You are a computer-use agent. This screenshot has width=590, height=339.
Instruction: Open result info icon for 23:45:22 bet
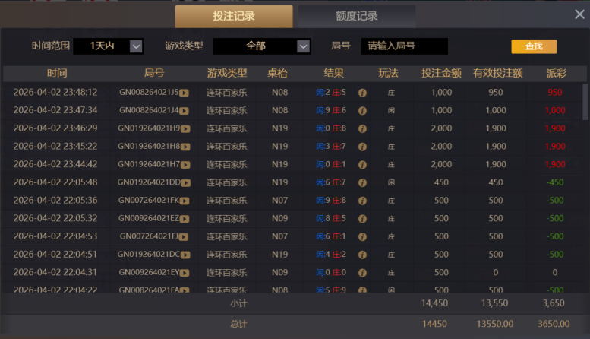(x=362, y=147)
